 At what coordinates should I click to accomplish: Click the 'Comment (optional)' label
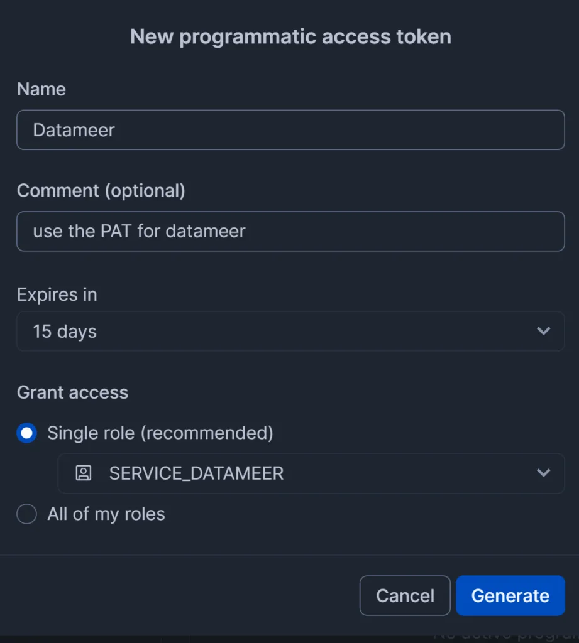pyautogui.click(x=101, y=191)
